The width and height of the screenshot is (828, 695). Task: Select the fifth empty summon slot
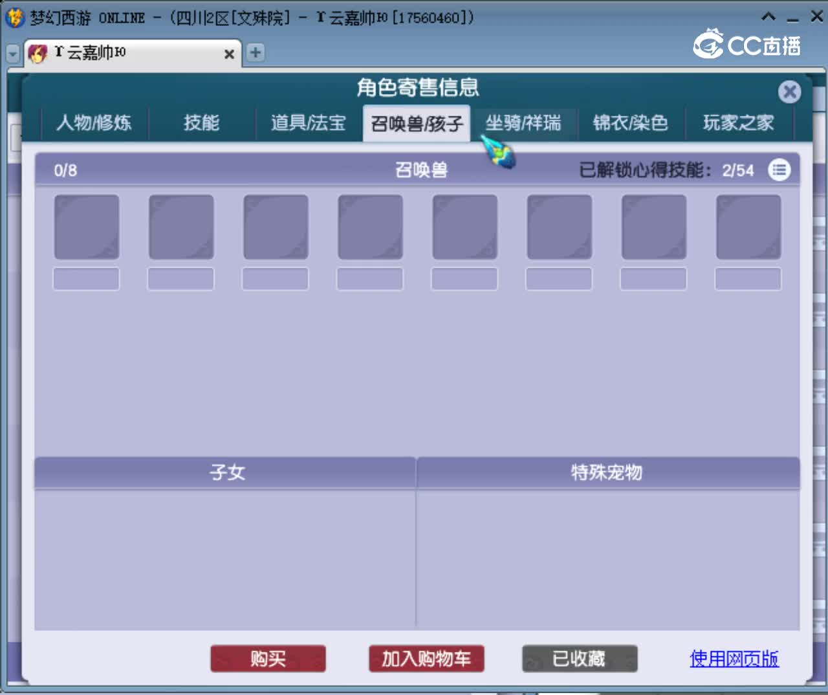(464, 227)
